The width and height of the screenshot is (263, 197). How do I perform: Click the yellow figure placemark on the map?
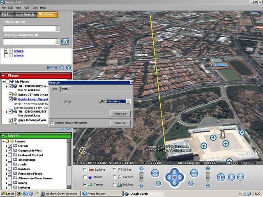click(222, 135)
